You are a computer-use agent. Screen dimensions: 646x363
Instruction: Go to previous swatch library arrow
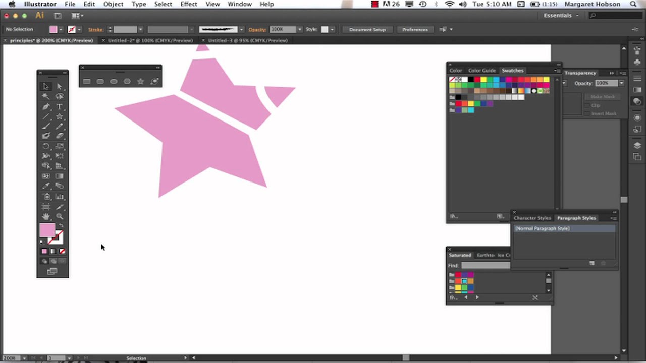point(466,297)
